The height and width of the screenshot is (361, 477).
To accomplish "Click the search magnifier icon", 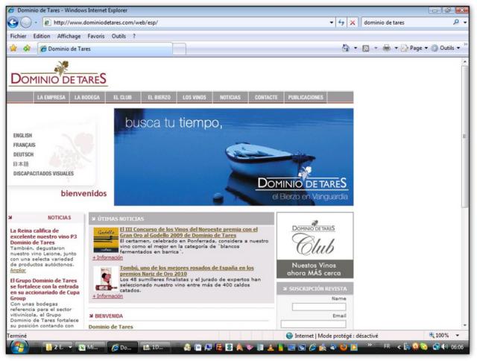I will [x=455, y=22].
